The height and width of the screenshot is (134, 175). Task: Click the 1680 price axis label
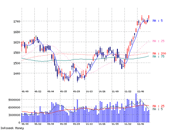17,32
